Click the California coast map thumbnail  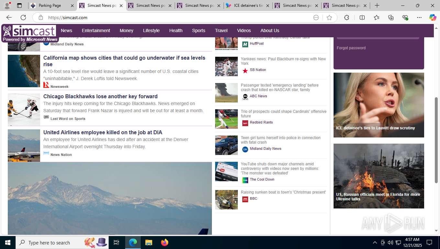point(24,71)
